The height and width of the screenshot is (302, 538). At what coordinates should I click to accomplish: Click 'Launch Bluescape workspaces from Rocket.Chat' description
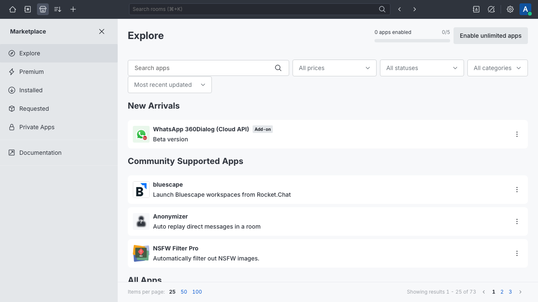(x=222, y=195)
